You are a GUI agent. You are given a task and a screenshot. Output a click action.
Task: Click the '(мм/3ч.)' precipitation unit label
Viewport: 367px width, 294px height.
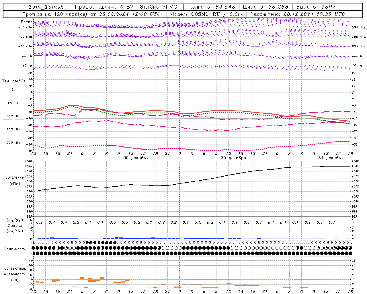[15, 220]
